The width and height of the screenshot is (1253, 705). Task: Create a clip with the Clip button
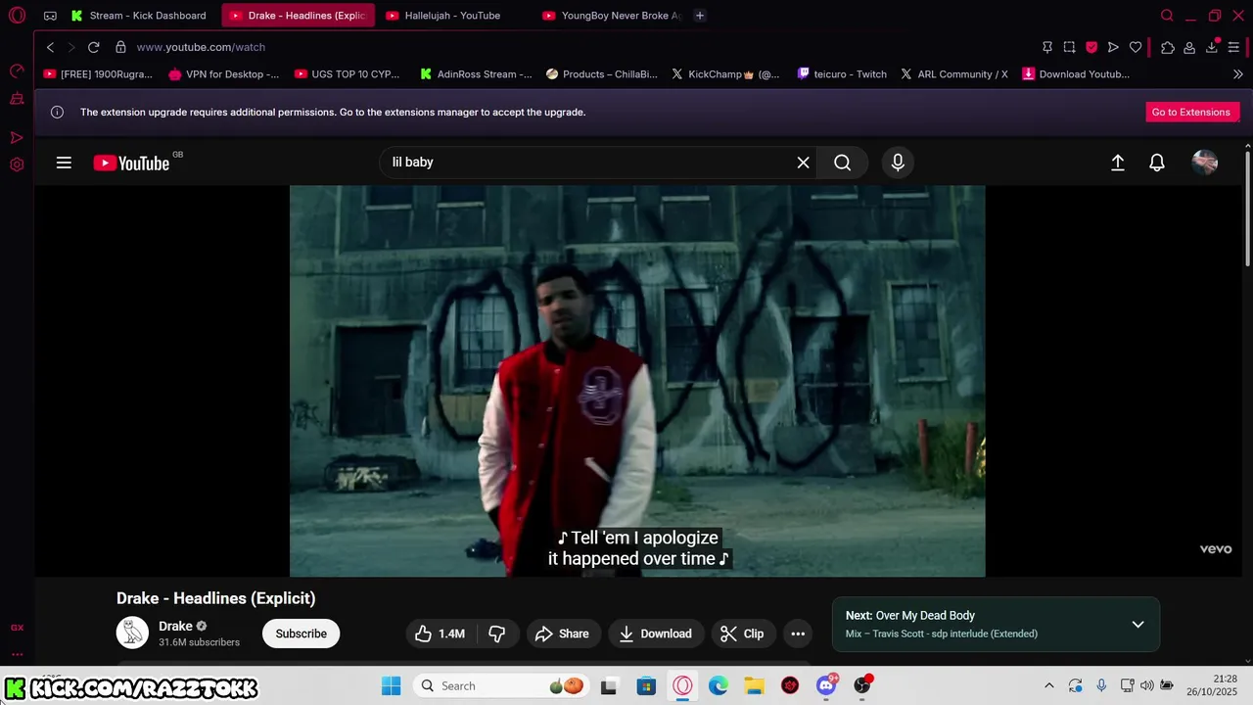click(x=743, y=634)
